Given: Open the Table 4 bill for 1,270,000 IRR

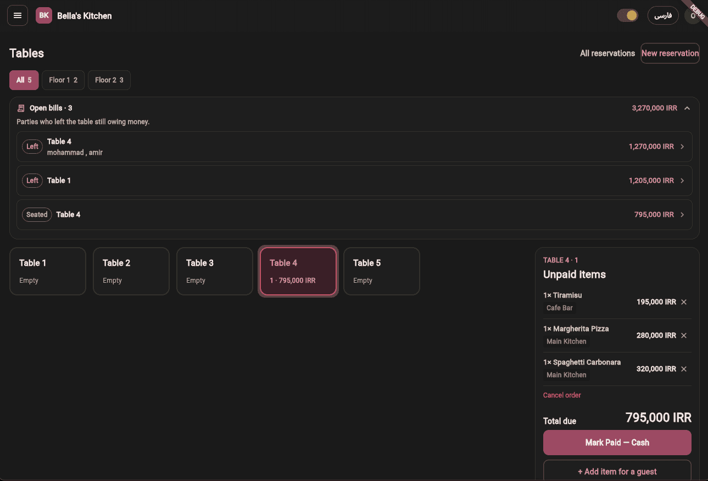Looking at the screenshot, I should [354, 147].
